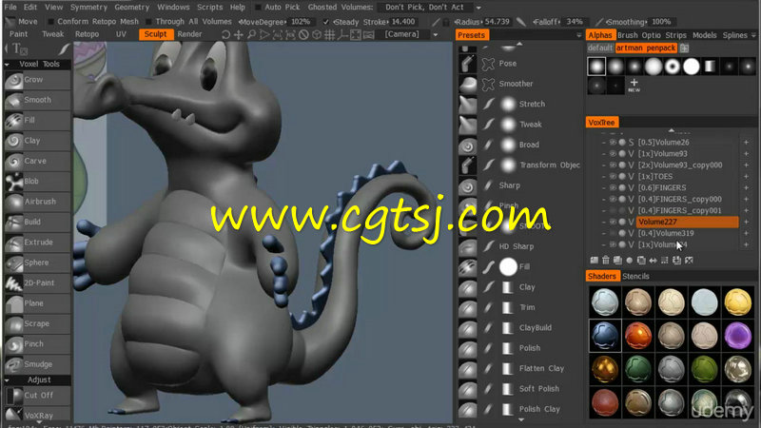Click the double-arrow symmetry icon under VoxTree
The width and height of the screenshot is (761, 428).
click(x=653, y=261)
